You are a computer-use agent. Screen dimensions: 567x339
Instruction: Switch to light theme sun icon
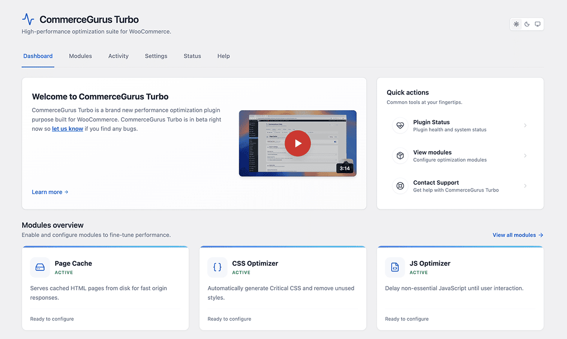click(516, 24)
